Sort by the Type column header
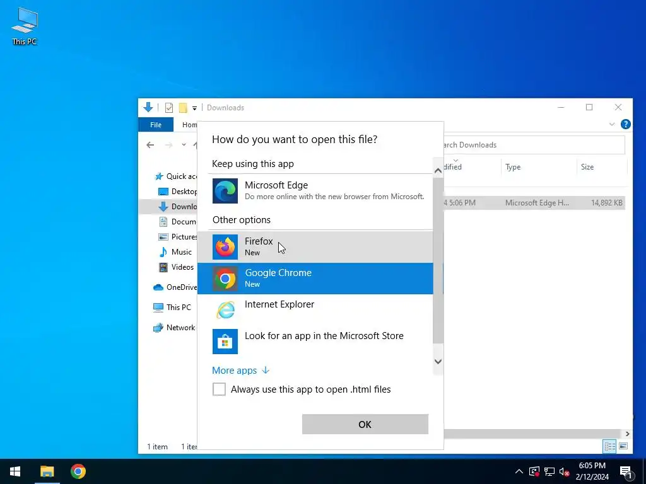The width and height of the screenshot is (646, 484). (x=539, y=167)
